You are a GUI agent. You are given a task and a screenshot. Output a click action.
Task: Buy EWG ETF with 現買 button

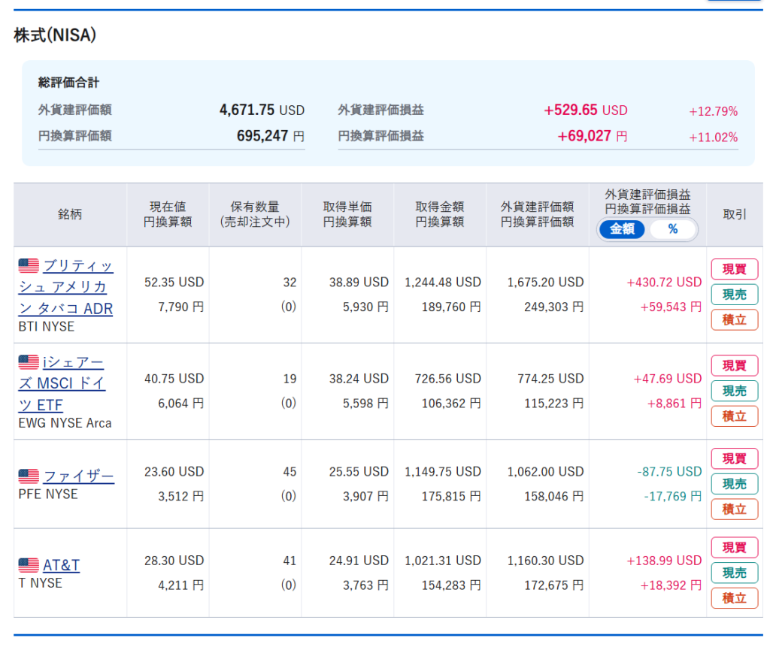pyautogui.click(x=734, y=366)
